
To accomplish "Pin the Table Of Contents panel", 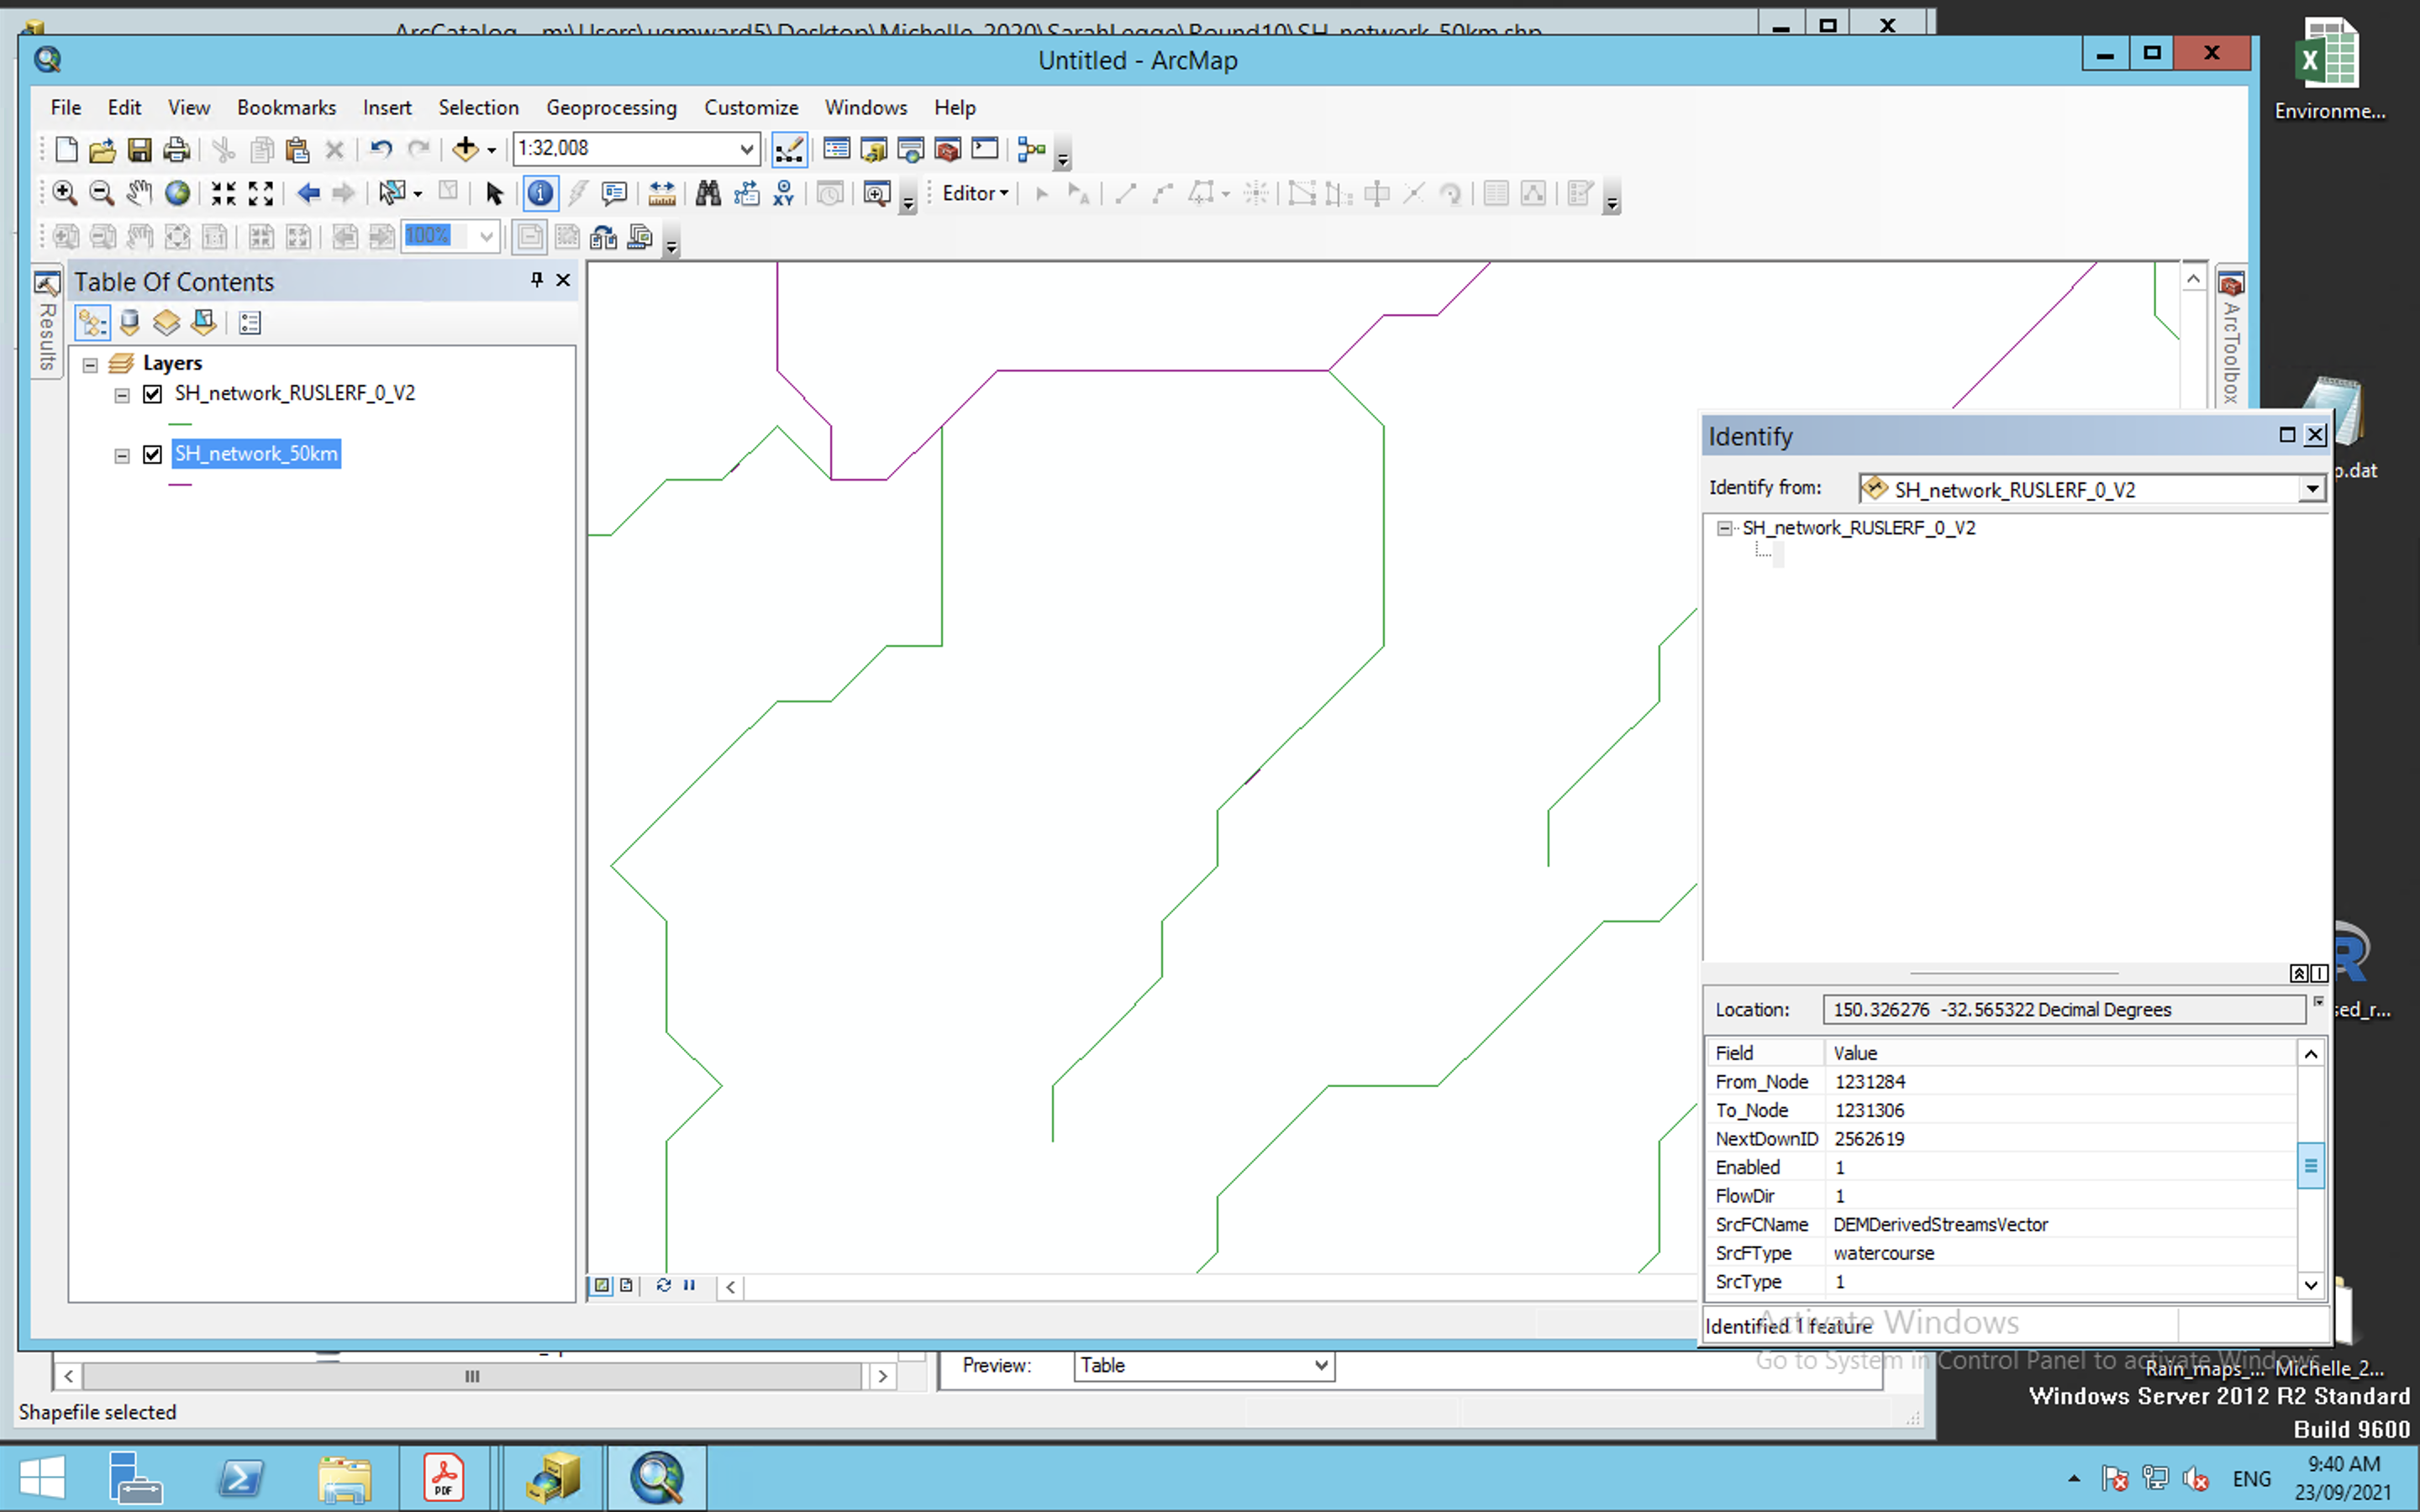I will coord(537,280).
